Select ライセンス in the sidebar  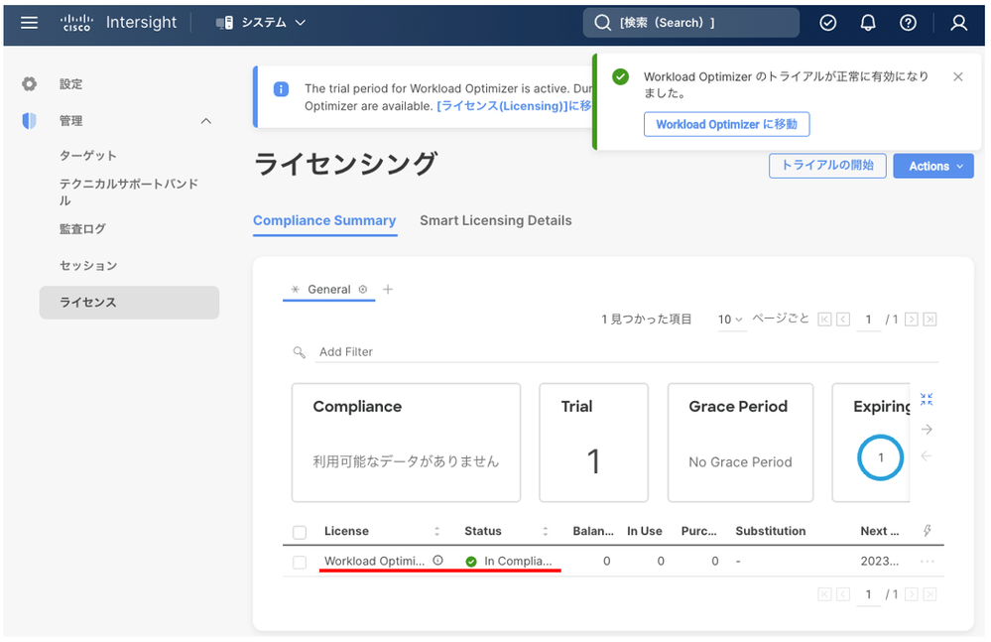129,302
